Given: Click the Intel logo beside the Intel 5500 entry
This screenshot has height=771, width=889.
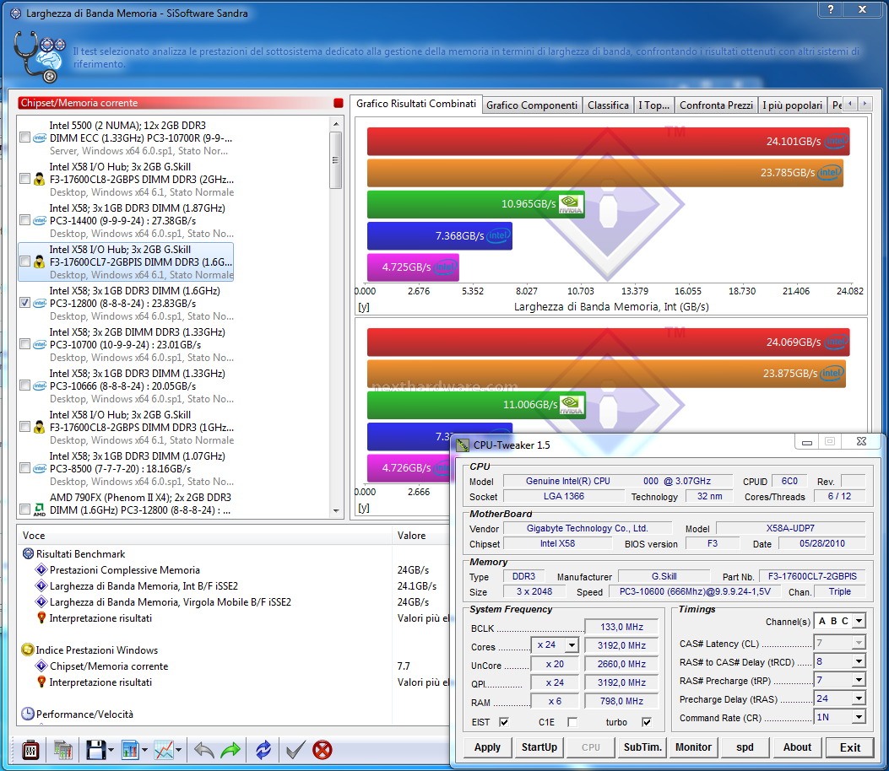Looking at the screenshot, I should (x=39, y=137).
